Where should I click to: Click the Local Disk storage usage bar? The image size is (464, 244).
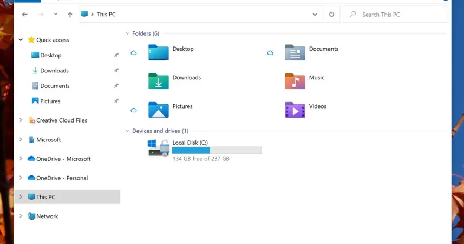pyautogui.click(x=217, y=151)
